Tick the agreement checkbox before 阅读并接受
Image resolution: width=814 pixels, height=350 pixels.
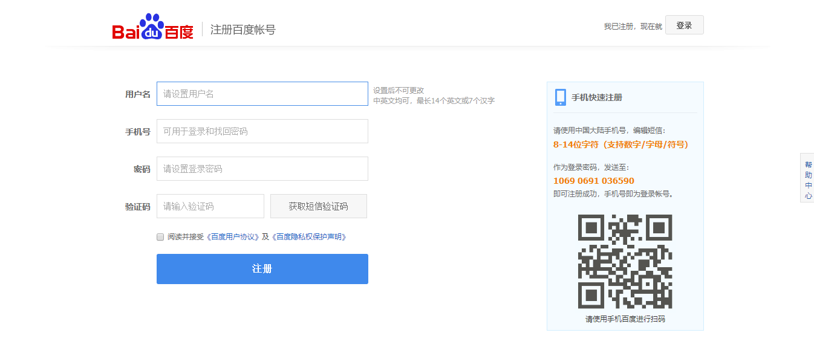point(160,237)
